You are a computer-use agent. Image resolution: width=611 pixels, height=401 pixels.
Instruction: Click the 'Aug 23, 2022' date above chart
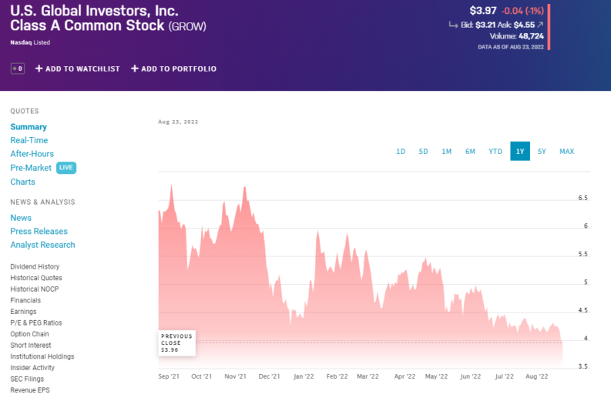click(178, 122)
